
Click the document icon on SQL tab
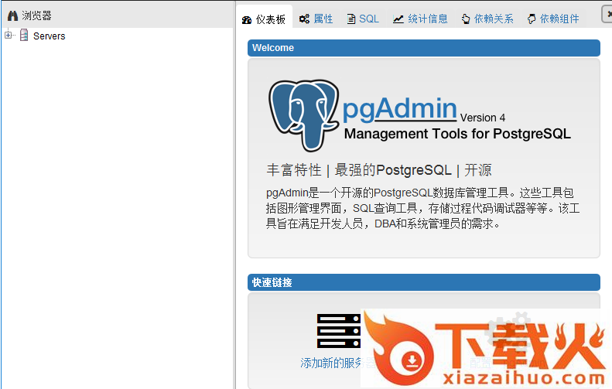point(351,19)
